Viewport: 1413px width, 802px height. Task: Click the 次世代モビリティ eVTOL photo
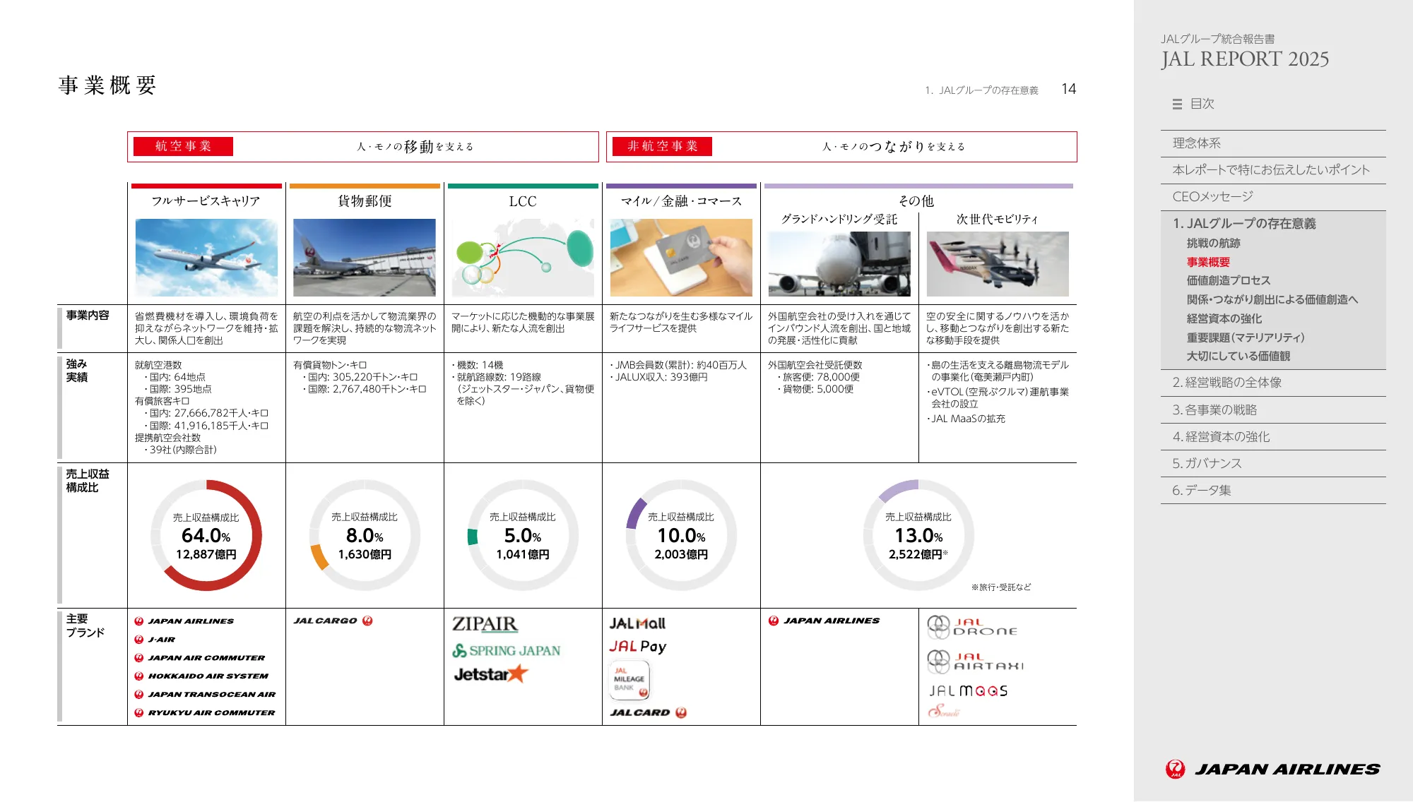point(998,264)
